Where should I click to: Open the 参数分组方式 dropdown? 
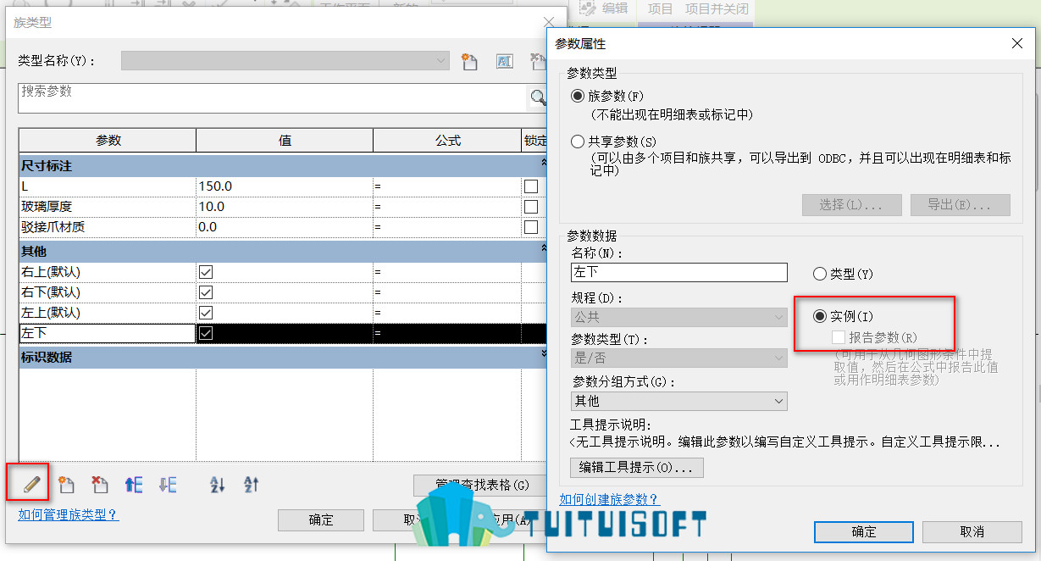tap(679, 401)
